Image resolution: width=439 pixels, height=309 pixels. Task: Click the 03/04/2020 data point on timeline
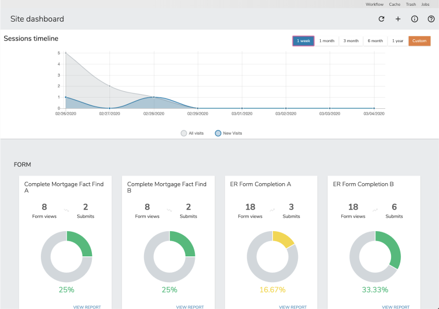coord(374,108)
